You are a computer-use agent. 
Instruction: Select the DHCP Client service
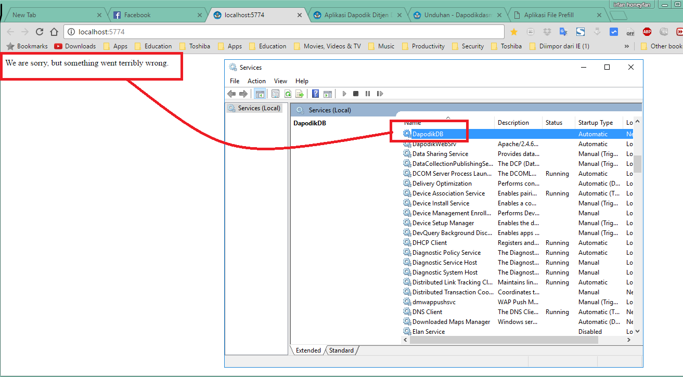tap(518, 243)
